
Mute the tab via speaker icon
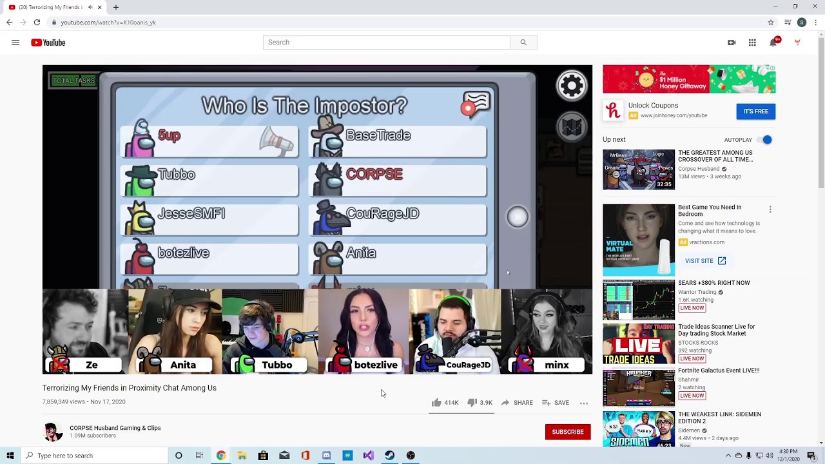coord(90,7)
